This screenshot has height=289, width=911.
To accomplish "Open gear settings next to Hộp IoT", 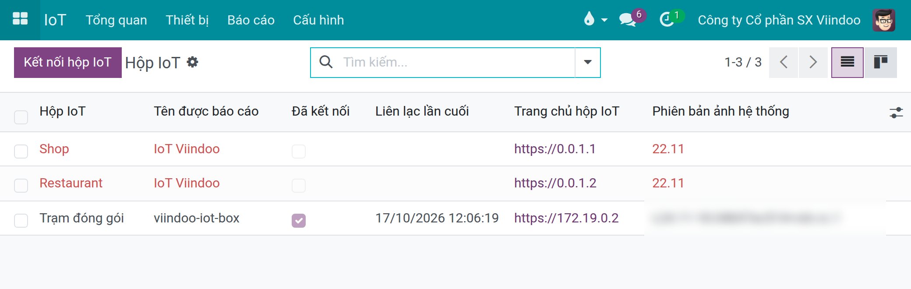I will 192,62.
